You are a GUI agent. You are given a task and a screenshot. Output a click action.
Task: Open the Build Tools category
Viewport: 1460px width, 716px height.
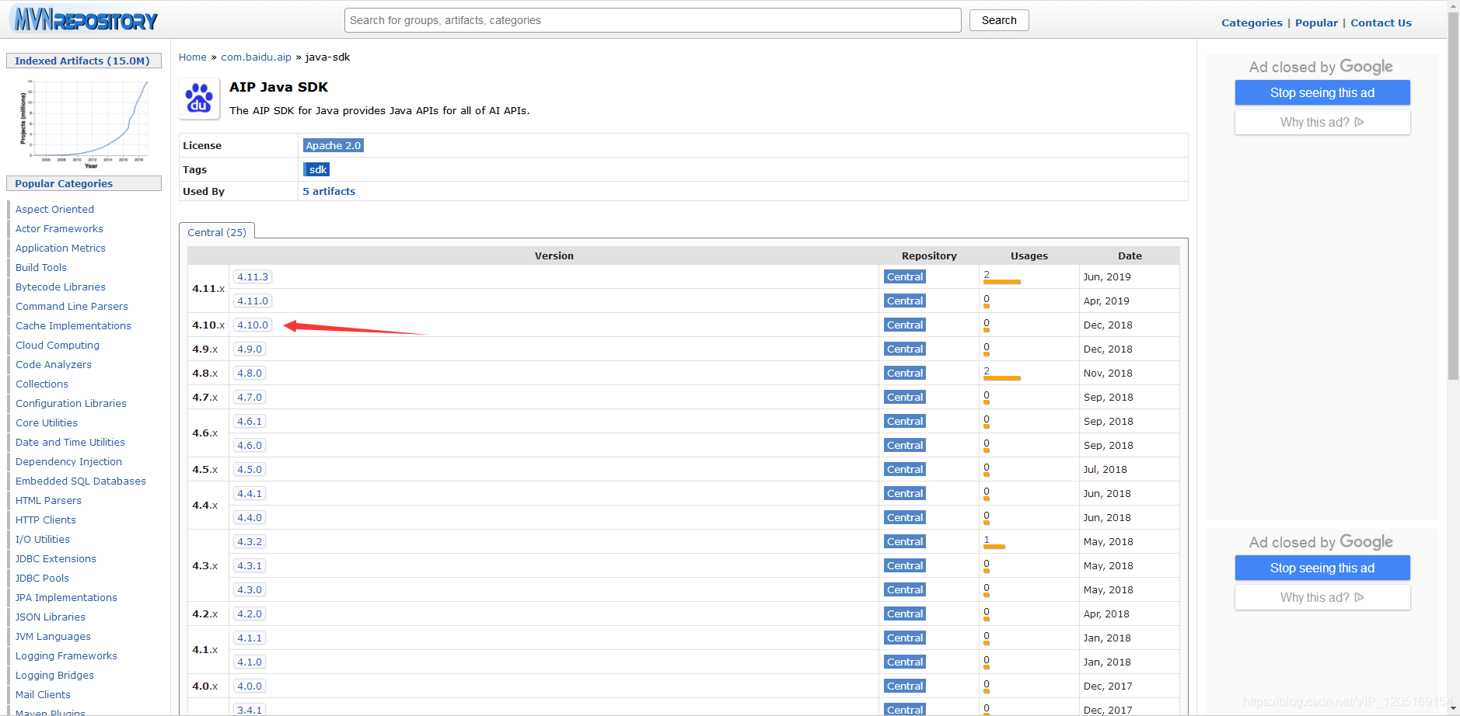click(x=41, y=267)
